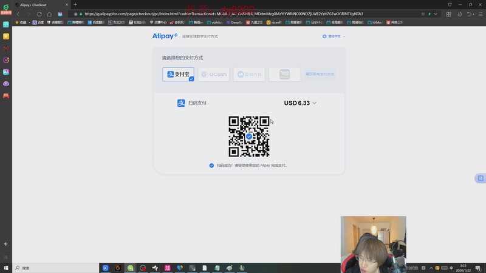Open the blue heart app in taskbar
The width and height of the screenshot is (486, 273).
[x=180, y=268]
